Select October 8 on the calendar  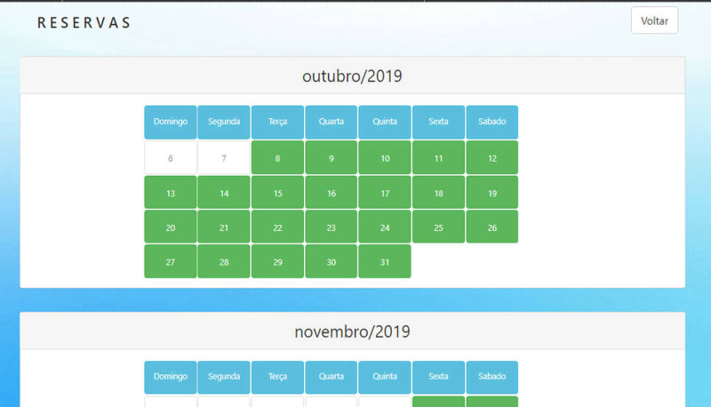click(277, 158)
